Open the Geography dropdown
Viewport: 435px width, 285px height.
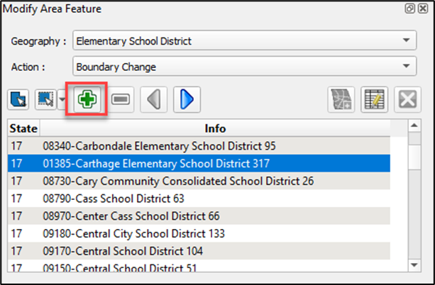tap(244, 40)
